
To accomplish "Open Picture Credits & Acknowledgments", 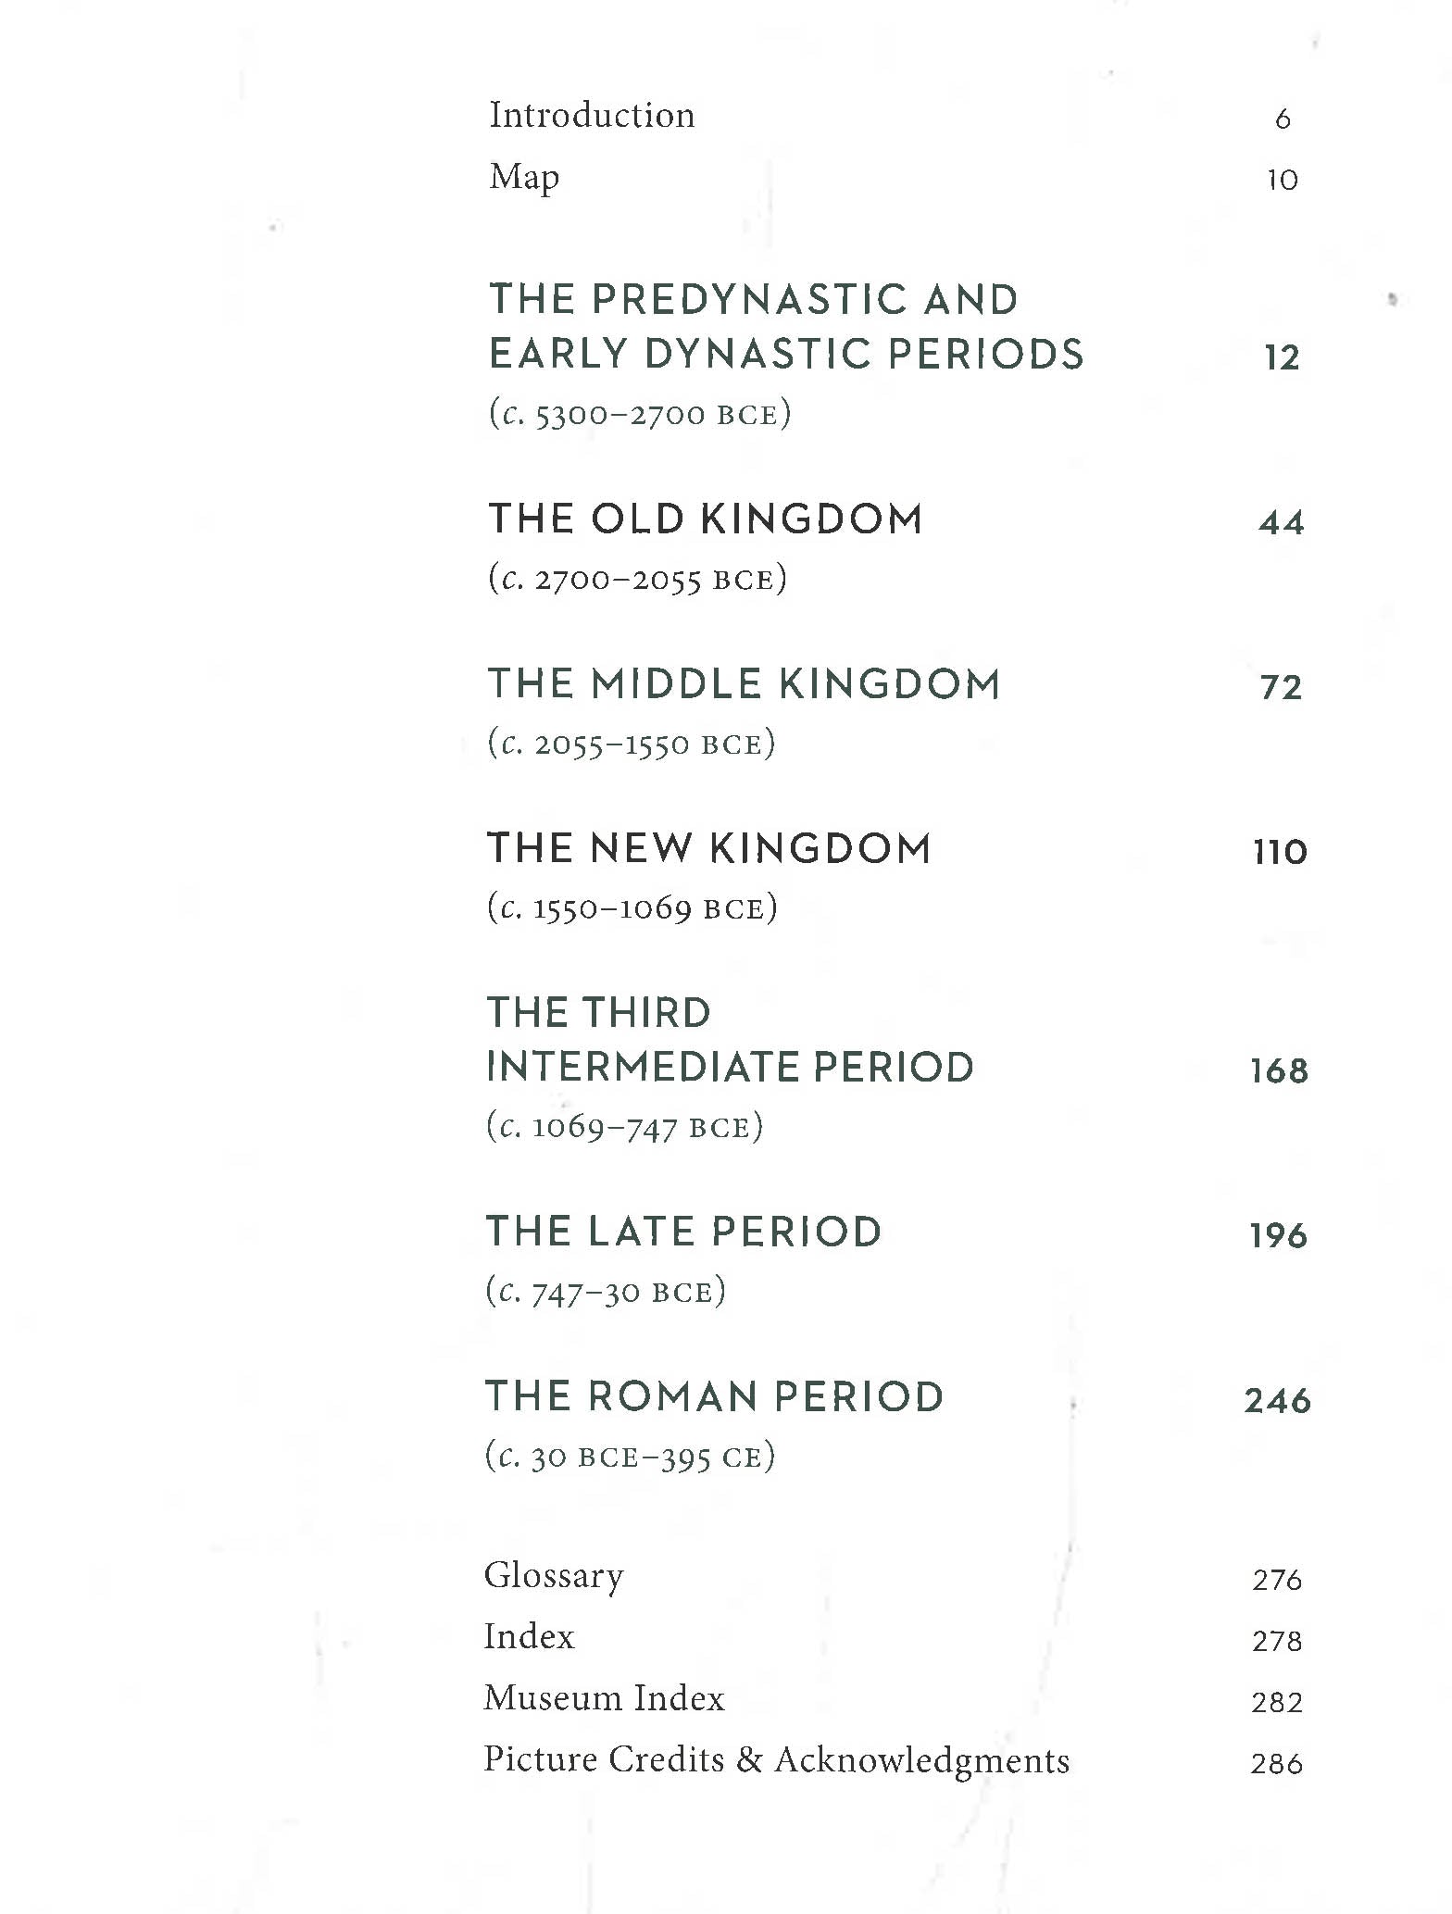I will (x=776, y=1760).
